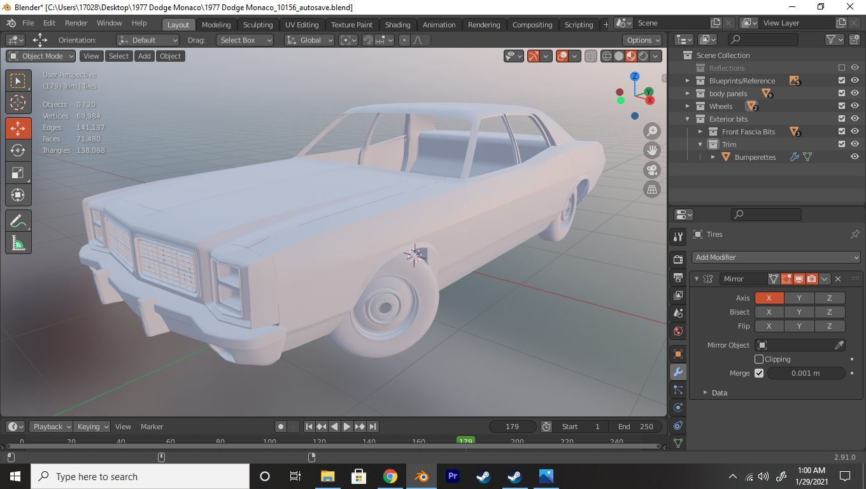The height and width of the screenshot is (489, 866).
Task: Open the File menu
Action: [x=28, y=23]
